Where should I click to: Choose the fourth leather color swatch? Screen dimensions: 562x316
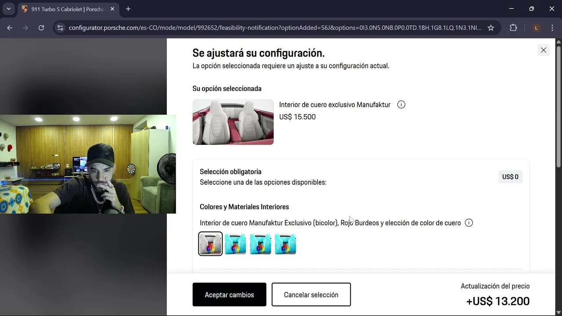tap(285, 244)
